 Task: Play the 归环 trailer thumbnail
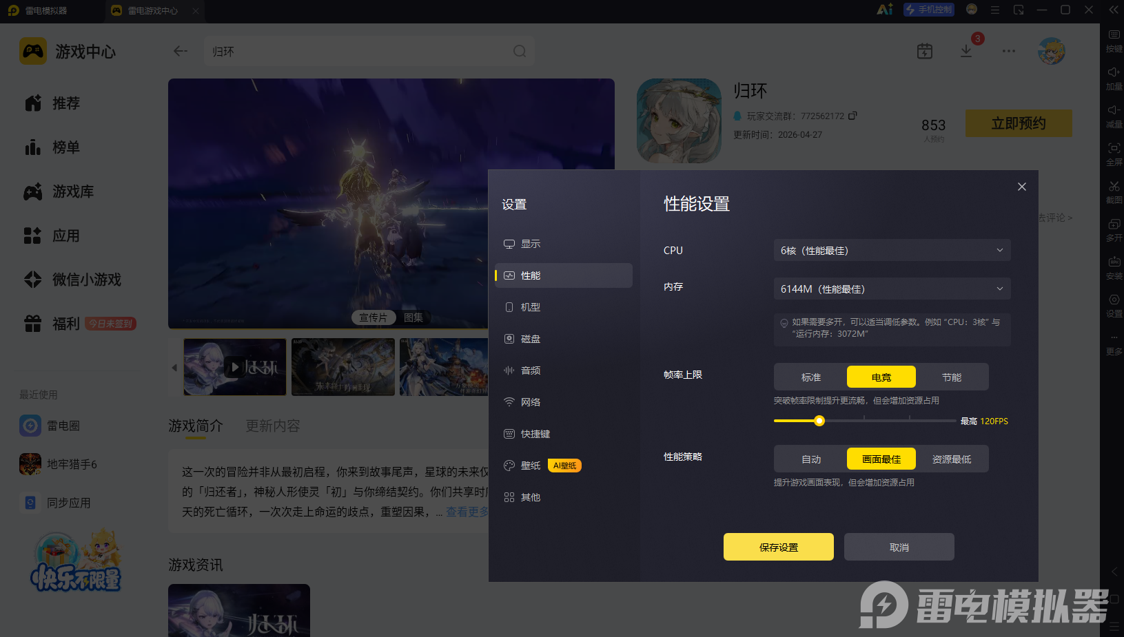coord(235,367)
